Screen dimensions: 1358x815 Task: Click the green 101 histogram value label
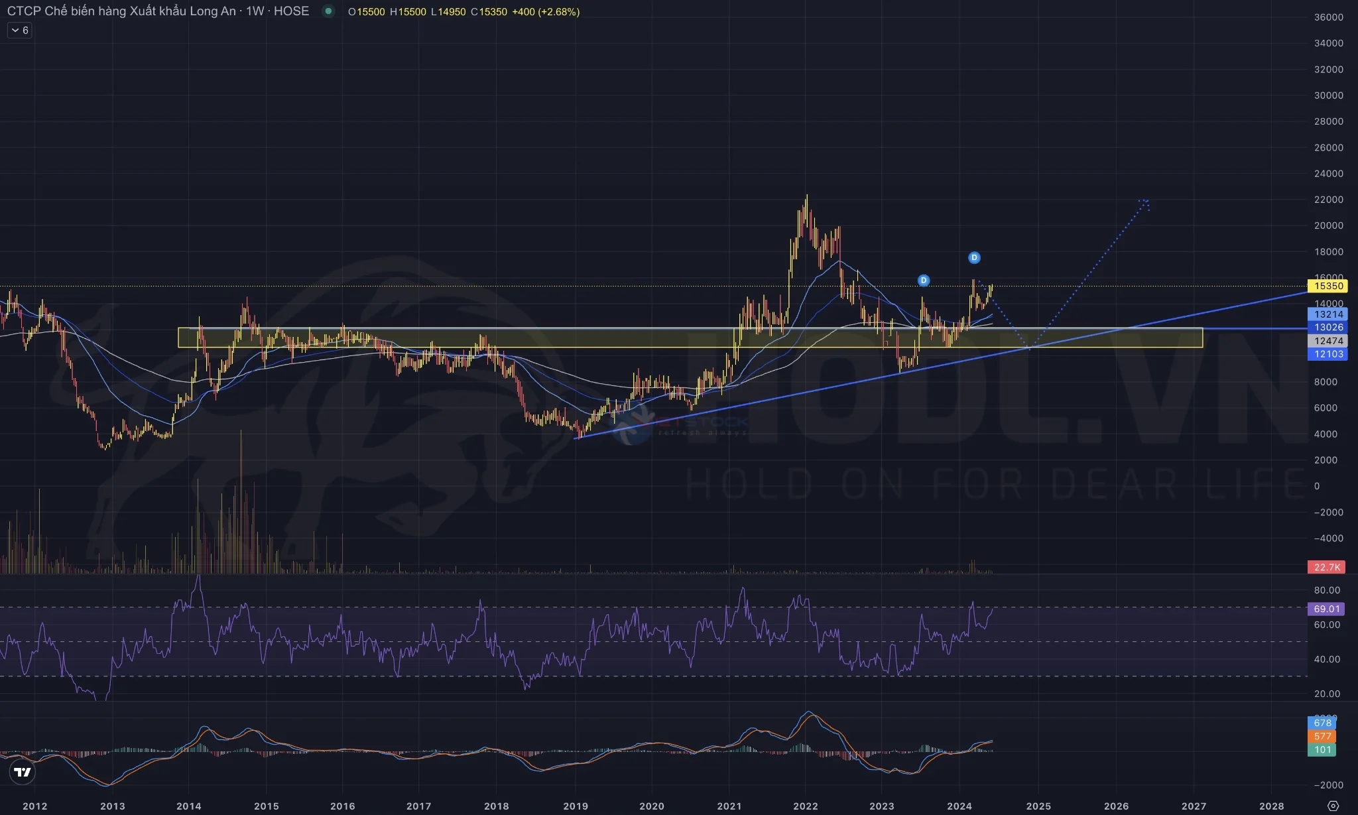(x=1322, y=750)
